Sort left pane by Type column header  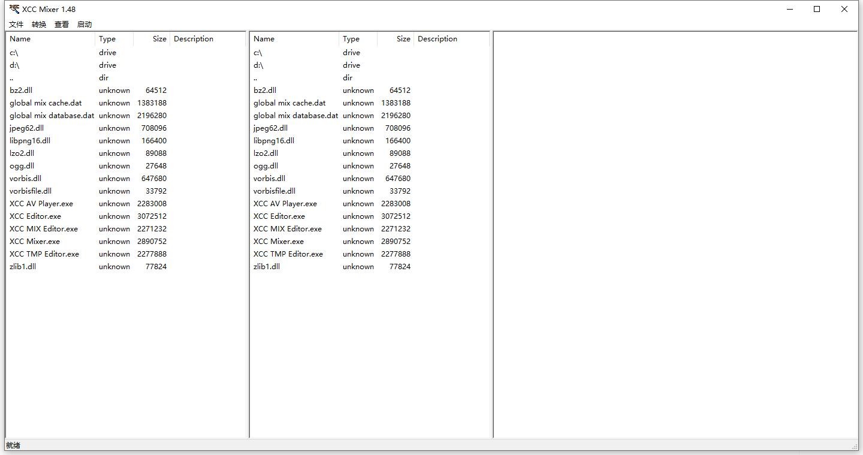114,39
